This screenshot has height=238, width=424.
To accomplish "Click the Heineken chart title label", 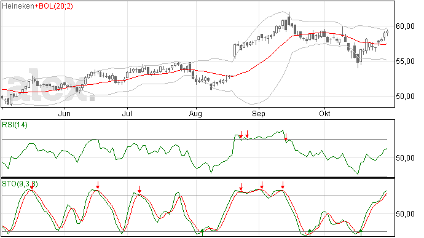I will click(18, 6).
